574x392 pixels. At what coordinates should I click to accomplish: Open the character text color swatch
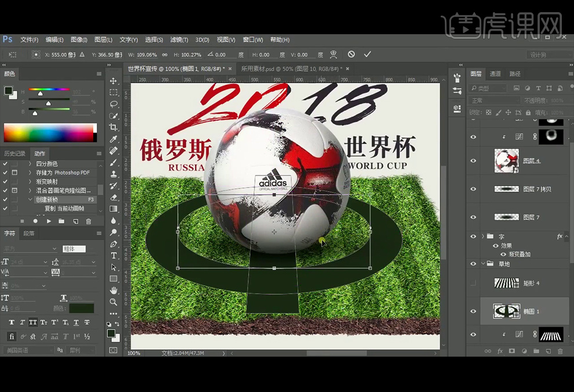point(82,308)
